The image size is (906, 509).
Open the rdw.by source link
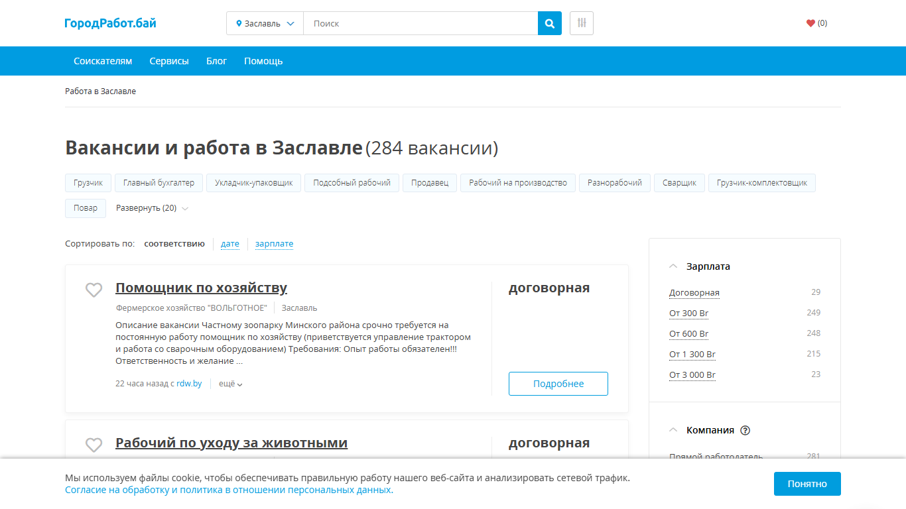pos(189,384)
